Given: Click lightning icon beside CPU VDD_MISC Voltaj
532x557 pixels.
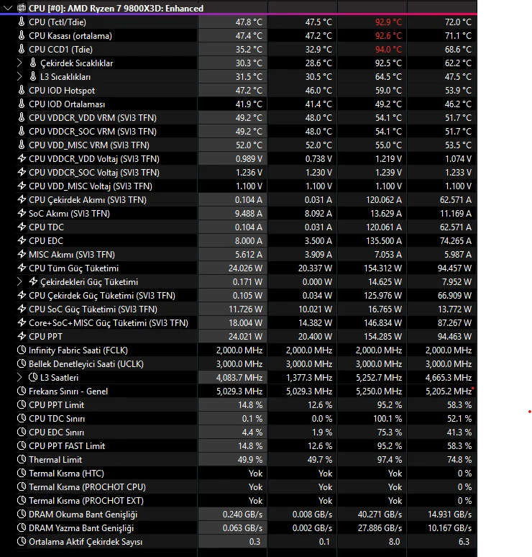Looking at the screenshot, I should [x=22, y=186].
